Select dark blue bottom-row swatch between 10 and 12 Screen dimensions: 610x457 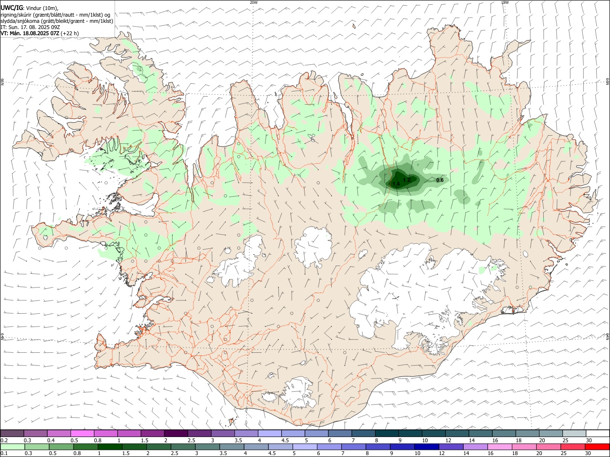426,447
